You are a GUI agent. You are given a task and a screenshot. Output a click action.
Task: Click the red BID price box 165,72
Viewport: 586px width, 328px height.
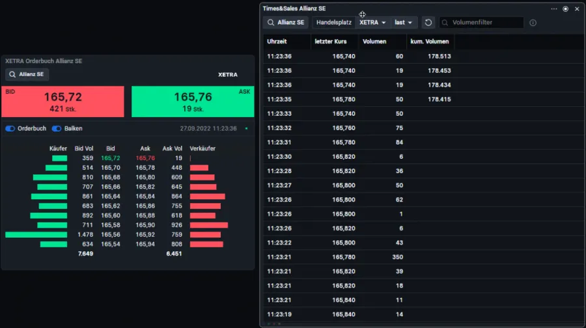[63, 102]
